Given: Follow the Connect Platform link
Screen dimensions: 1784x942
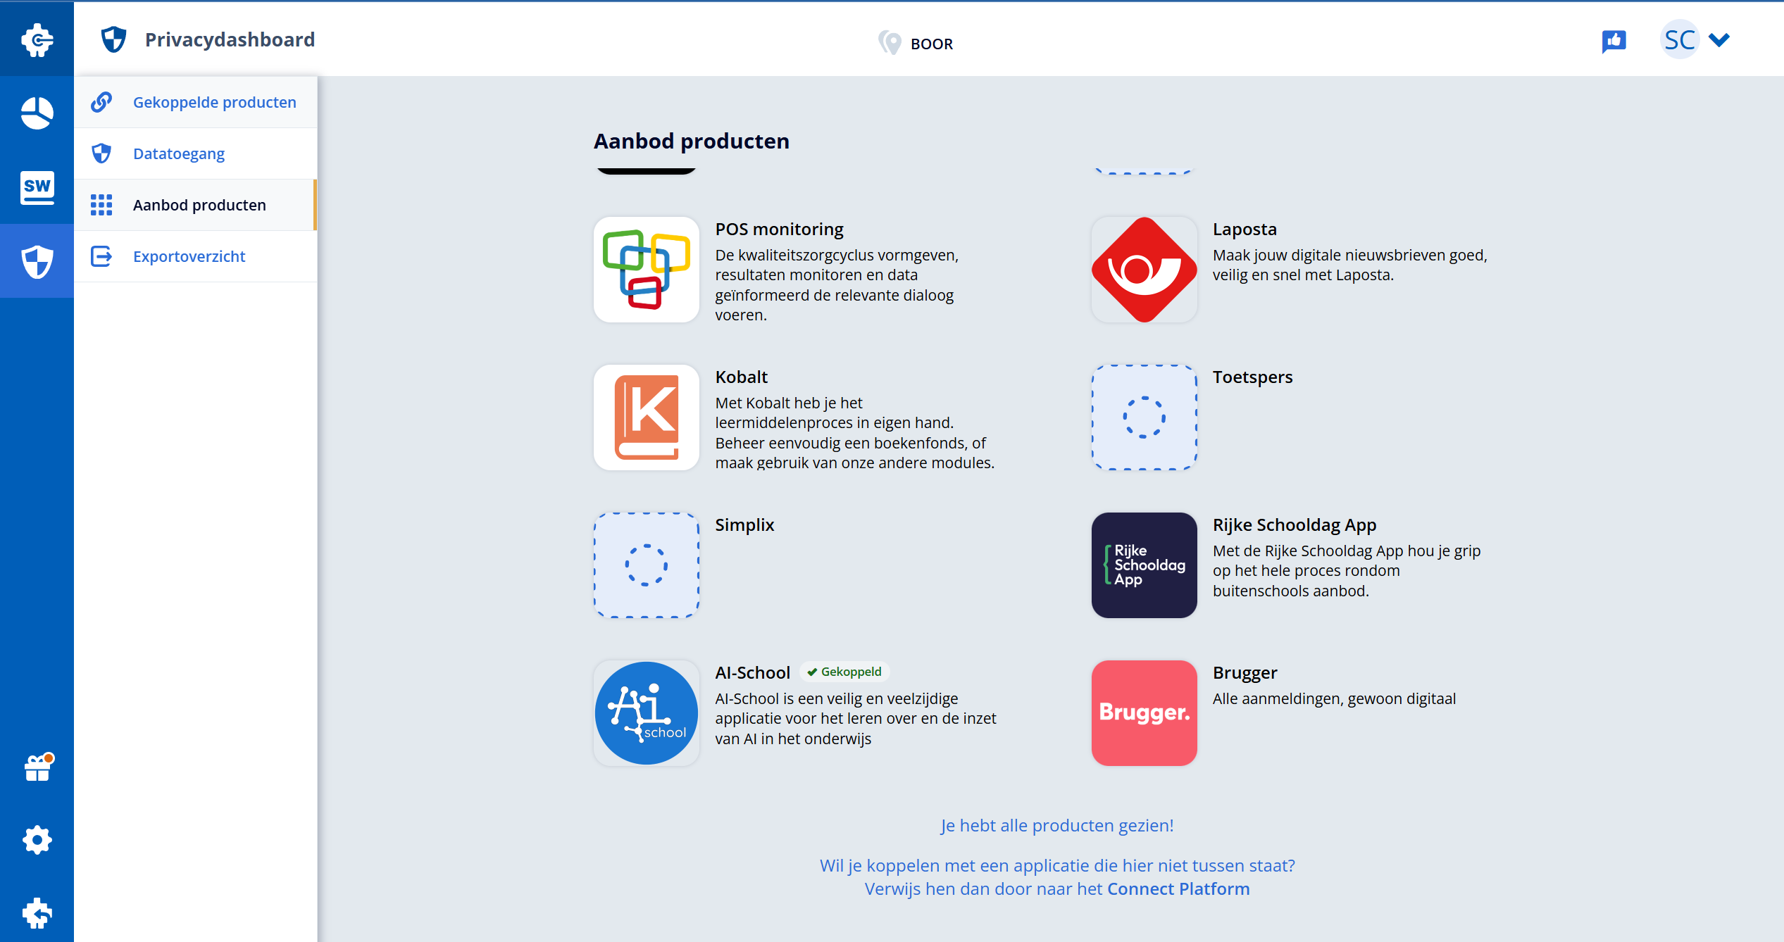Looking at the screenshot, I should tap(1178, 889).
